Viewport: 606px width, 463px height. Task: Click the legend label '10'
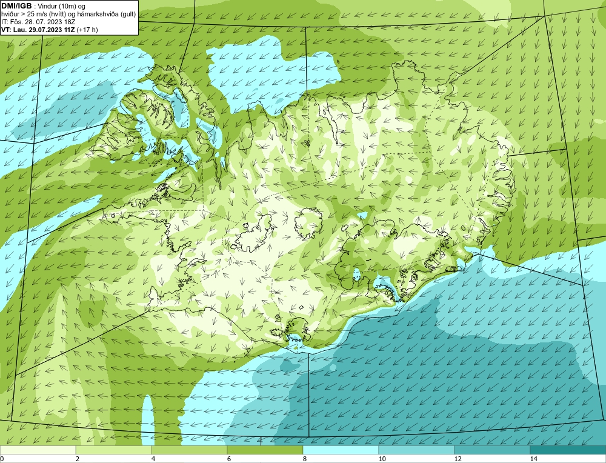point(382,459)
